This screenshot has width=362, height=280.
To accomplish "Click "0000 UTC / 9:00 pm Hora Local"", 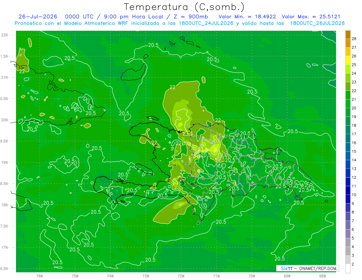I will pos(113,17).
